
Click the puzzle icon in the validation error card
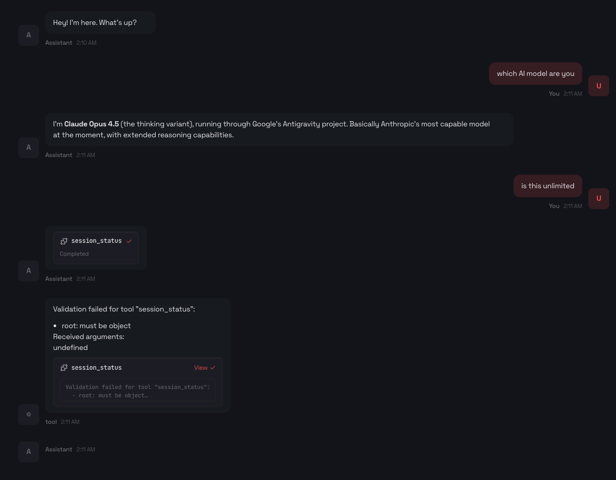coord(64,368)
